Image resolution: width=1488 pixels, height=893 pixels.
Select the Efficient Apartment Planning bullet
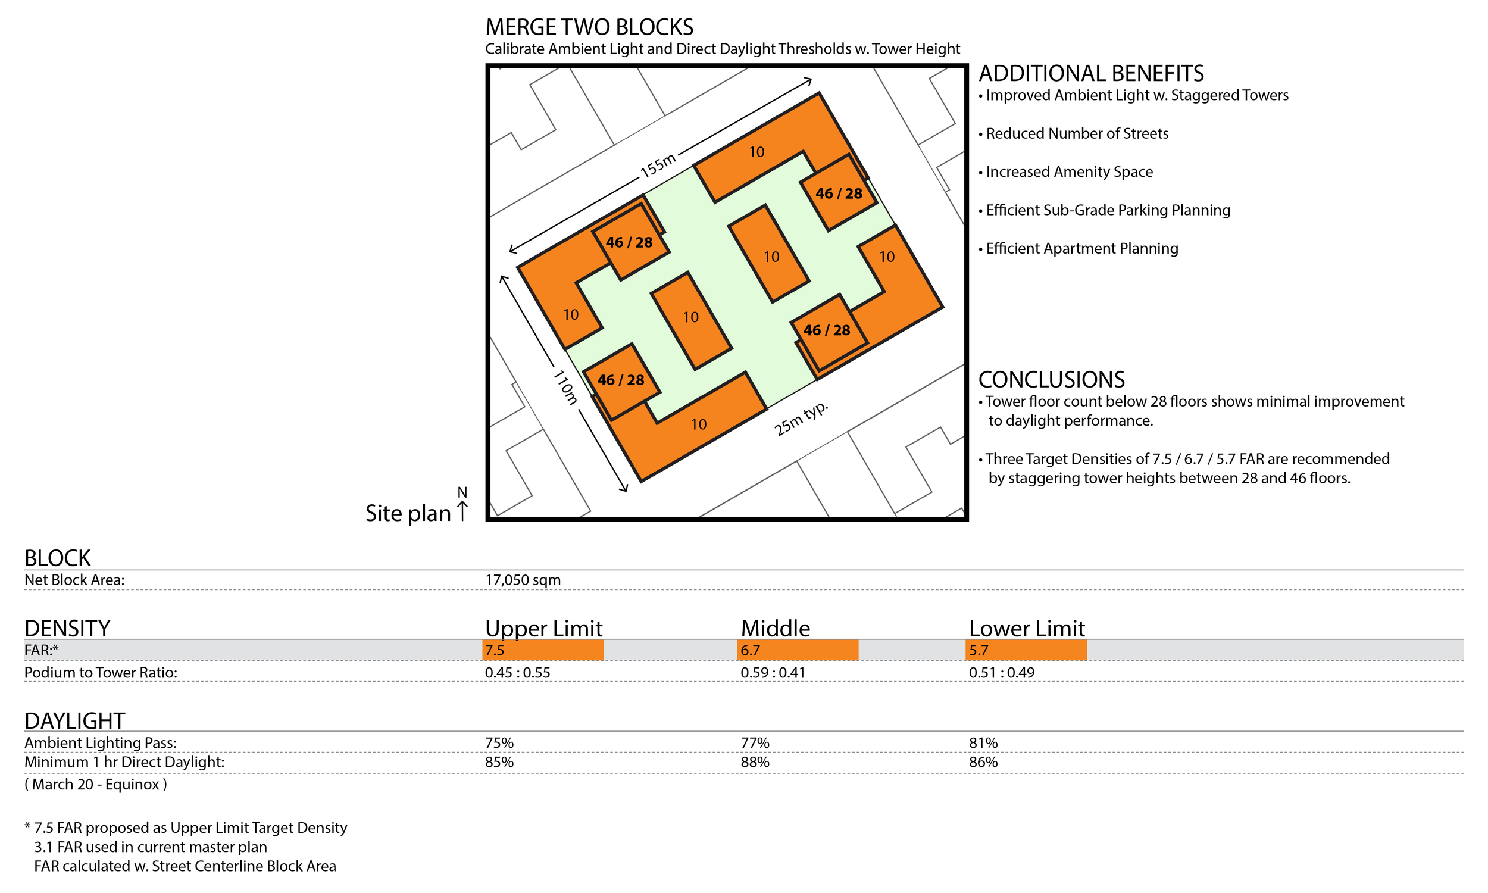(x=1079, y=248)
